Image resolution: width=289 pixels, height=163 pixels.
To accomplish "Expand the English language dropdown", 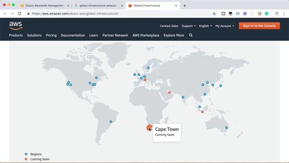I will click(x=205, y=26).
